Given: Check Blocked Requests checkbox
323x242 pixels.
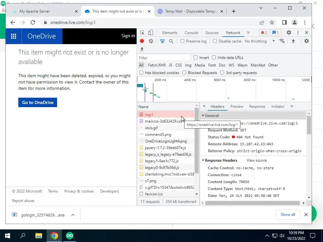Looking at the screenshot, I should [184, 72].
